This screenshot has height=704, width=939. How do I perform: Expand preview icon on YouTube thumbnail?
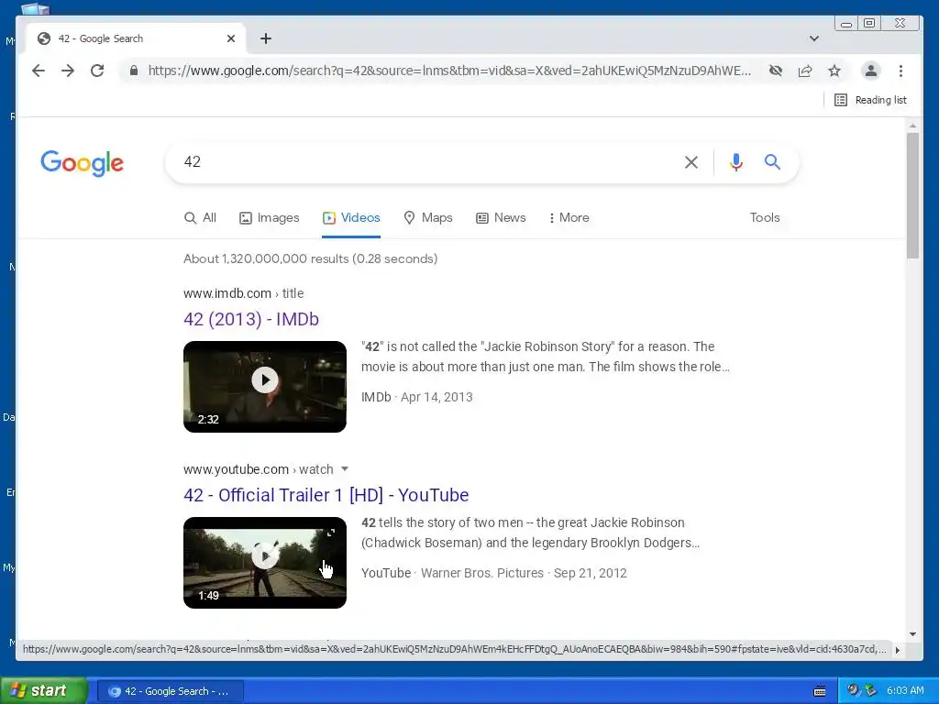point(330,533)
